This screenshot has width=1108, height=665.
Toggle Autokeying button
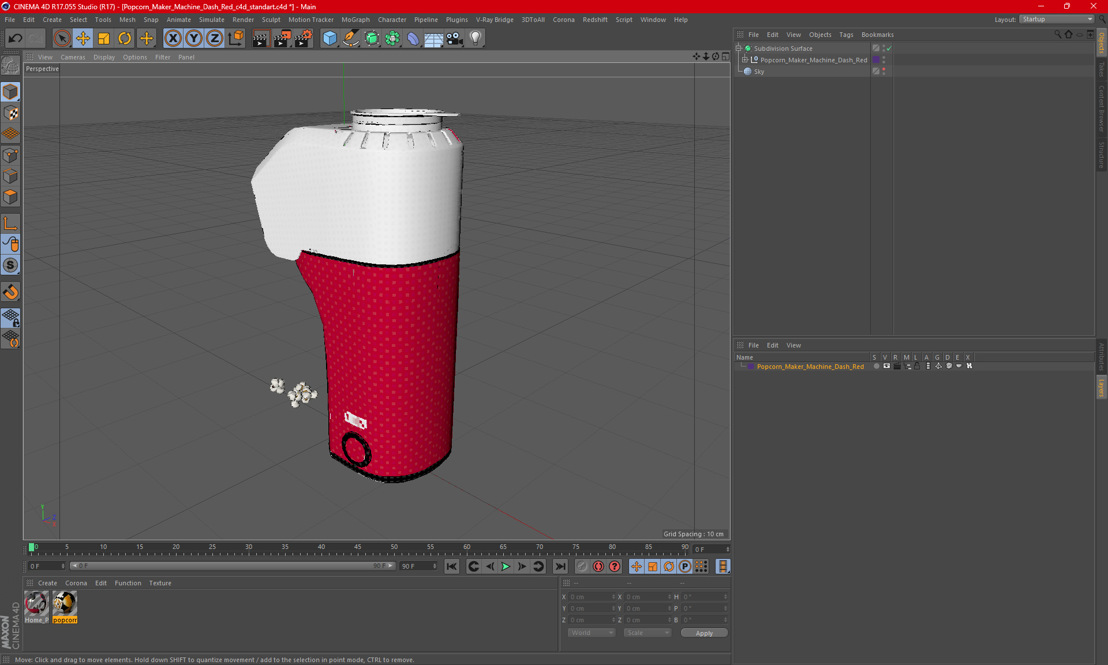(598, 566)
